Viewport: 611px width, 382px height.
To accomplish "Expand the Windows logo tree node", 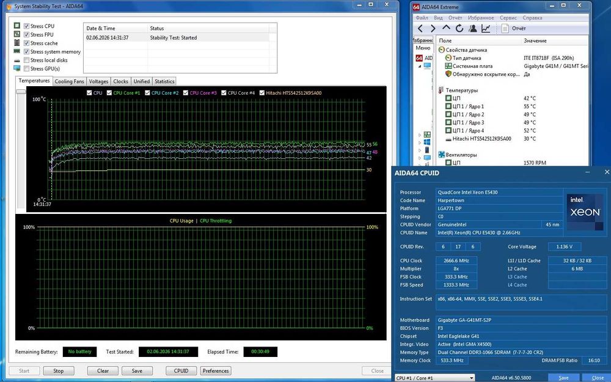I will tap(420, 142).
